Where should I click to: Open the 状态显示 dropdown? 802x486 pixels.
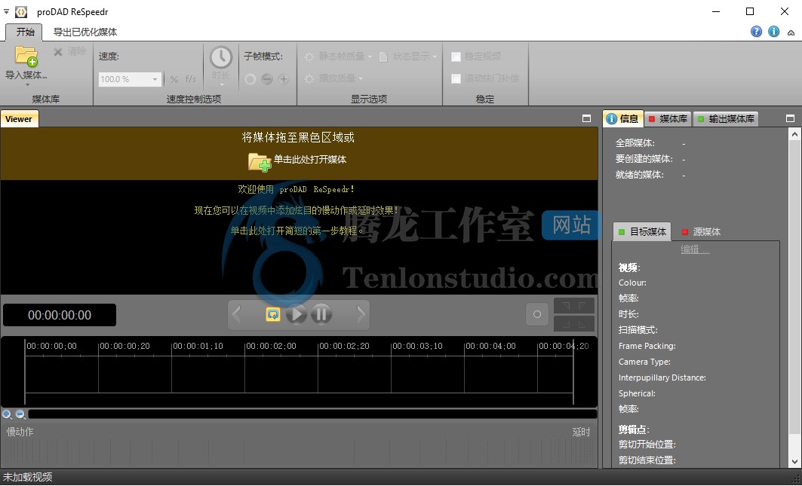pos(408,57)
